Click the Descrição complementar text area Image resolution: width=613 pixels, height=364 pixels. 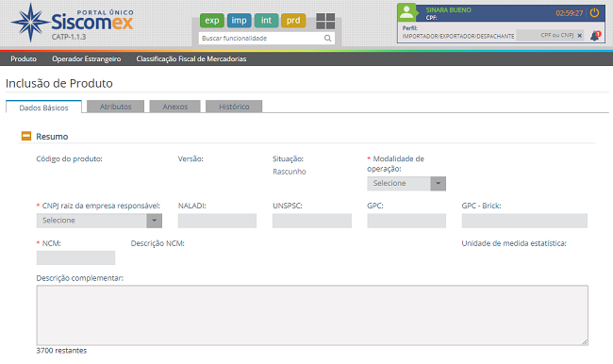point(312,315)
